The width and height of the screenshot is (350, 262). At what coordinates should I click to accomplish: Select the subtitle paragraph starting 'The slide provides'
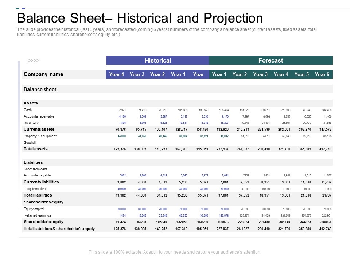(167, 32)
